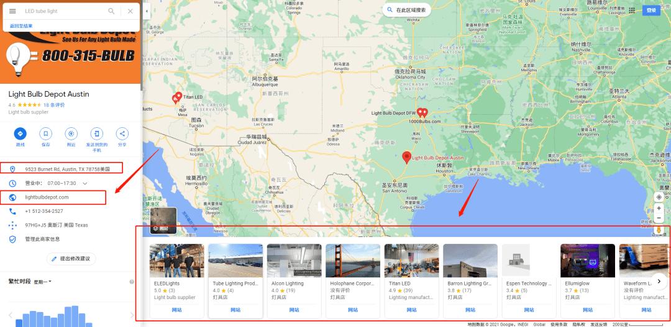Click popular times info icon
Viewport: 671px width, 327px height.
[132, 282]
